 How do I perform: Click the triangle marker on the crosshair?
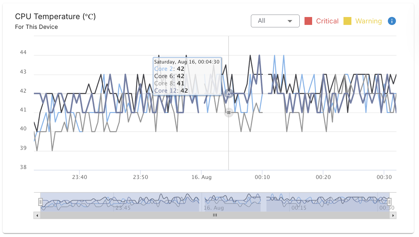(x=229, y=94)
